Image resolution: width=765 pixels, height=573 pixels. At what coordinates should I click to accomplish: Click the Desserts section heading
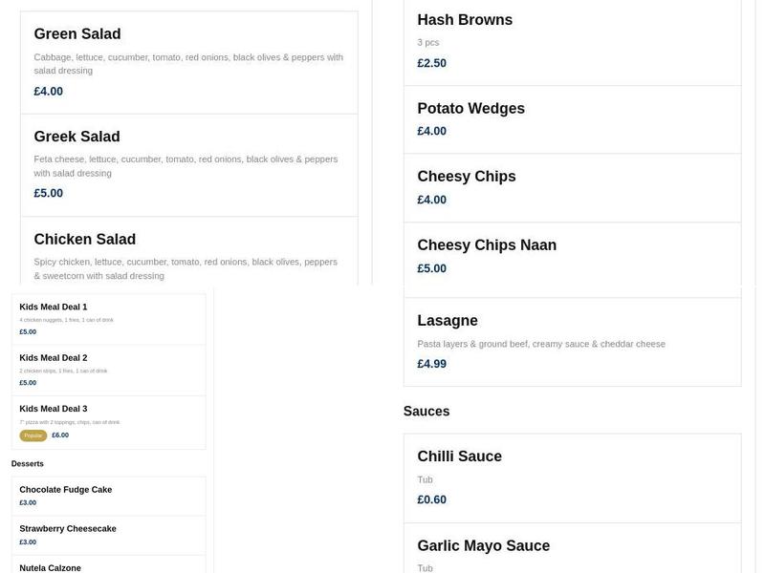pyautogui.click(x=26, y=463)
